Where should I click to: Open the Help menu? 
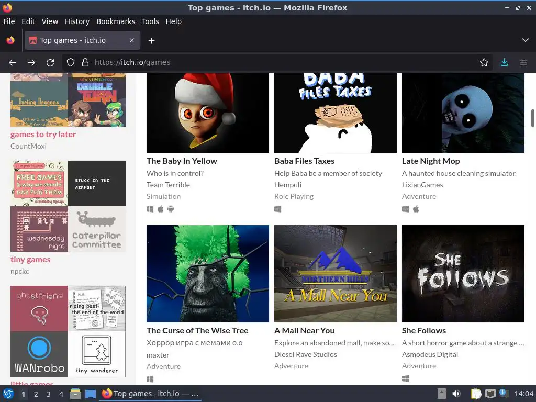point(174,21)
